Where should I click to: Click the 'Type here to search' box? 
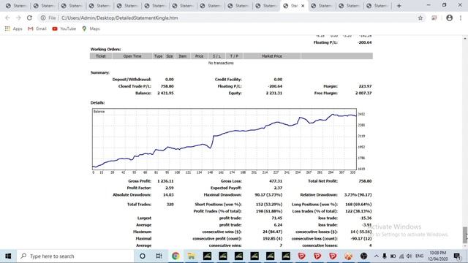(x=75, y=256)
